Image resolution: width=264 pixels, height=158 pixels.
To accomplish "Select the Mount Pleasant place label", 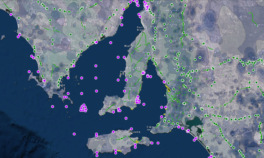I will point(190,86).
